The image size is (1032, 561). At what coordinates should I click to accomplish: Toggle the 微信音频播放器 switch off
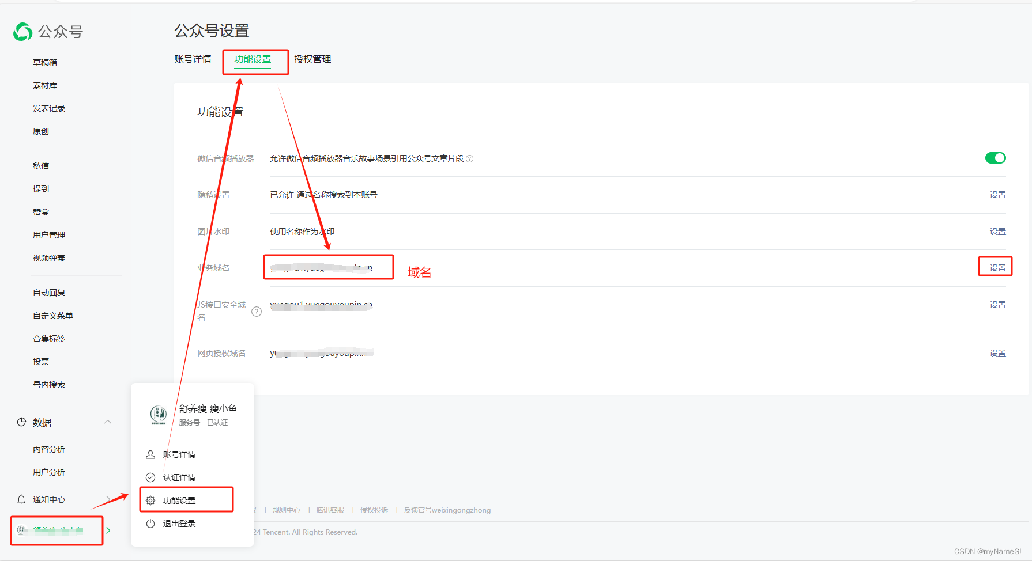point(996,158)
